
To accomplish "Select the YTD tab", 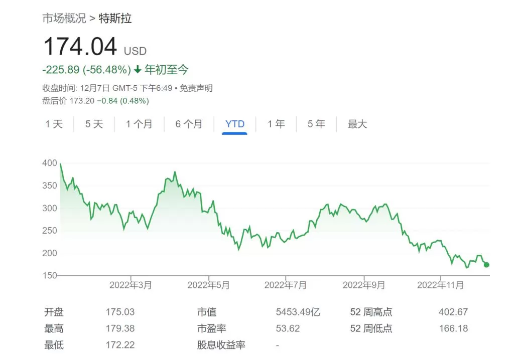I will click(x=235, y=124).
